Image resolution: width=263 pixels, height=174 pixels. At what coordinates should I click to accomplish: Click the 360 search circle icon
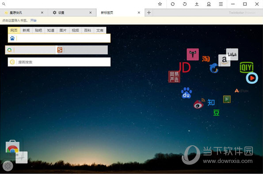(x=10, y=50)
